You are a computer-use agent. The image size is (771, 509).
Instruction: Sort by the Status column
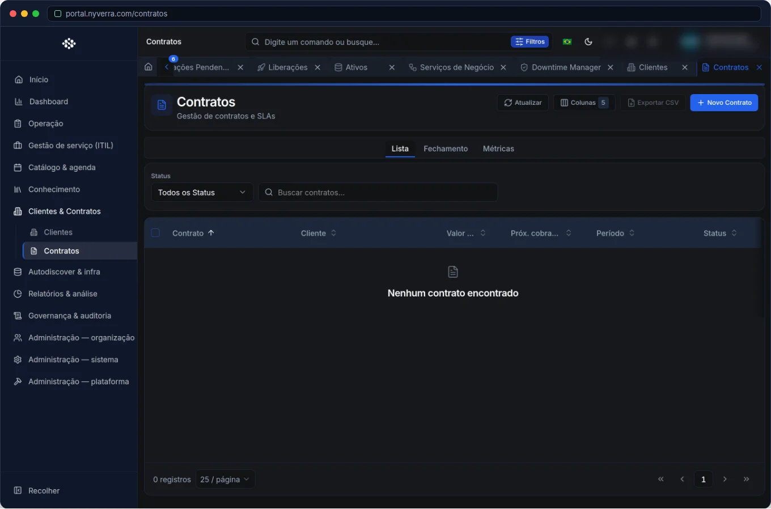pos(720,233)
